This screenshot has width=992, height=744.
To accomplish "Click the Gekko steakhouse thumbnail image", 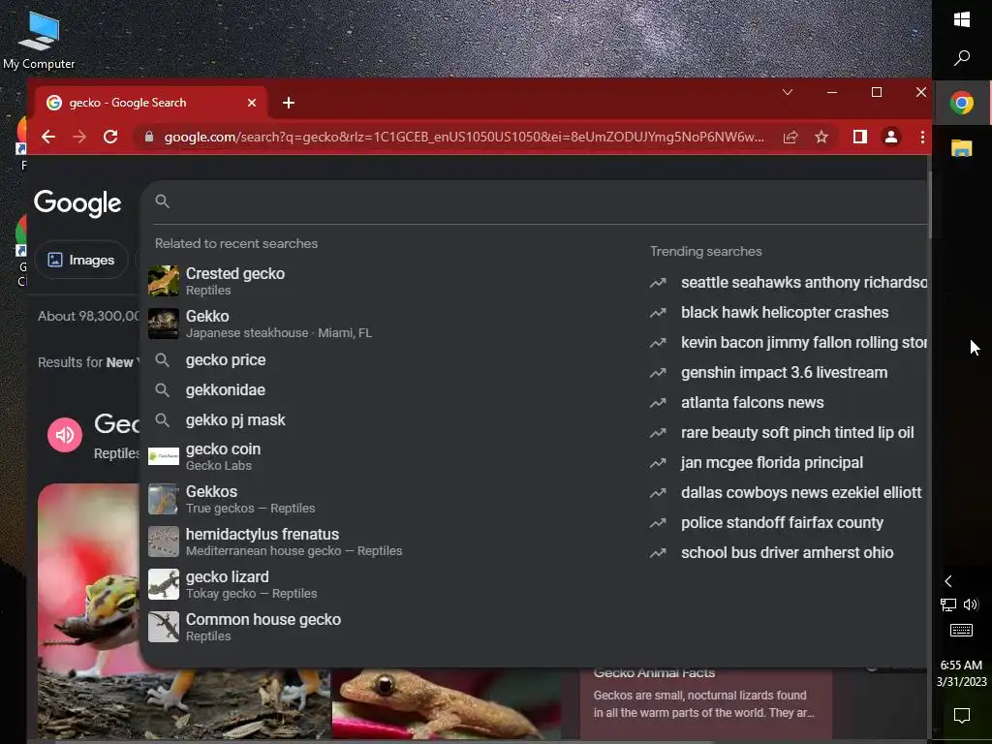I will (x=163, y=324).
